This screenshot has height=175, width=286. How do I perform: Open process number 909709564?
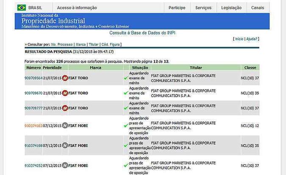pyautogui.click(x=33, y=78)
